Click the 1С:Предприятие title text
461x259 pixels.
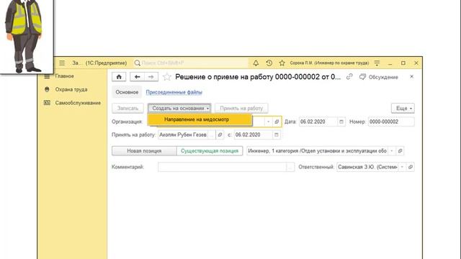(x=106, y=63)
